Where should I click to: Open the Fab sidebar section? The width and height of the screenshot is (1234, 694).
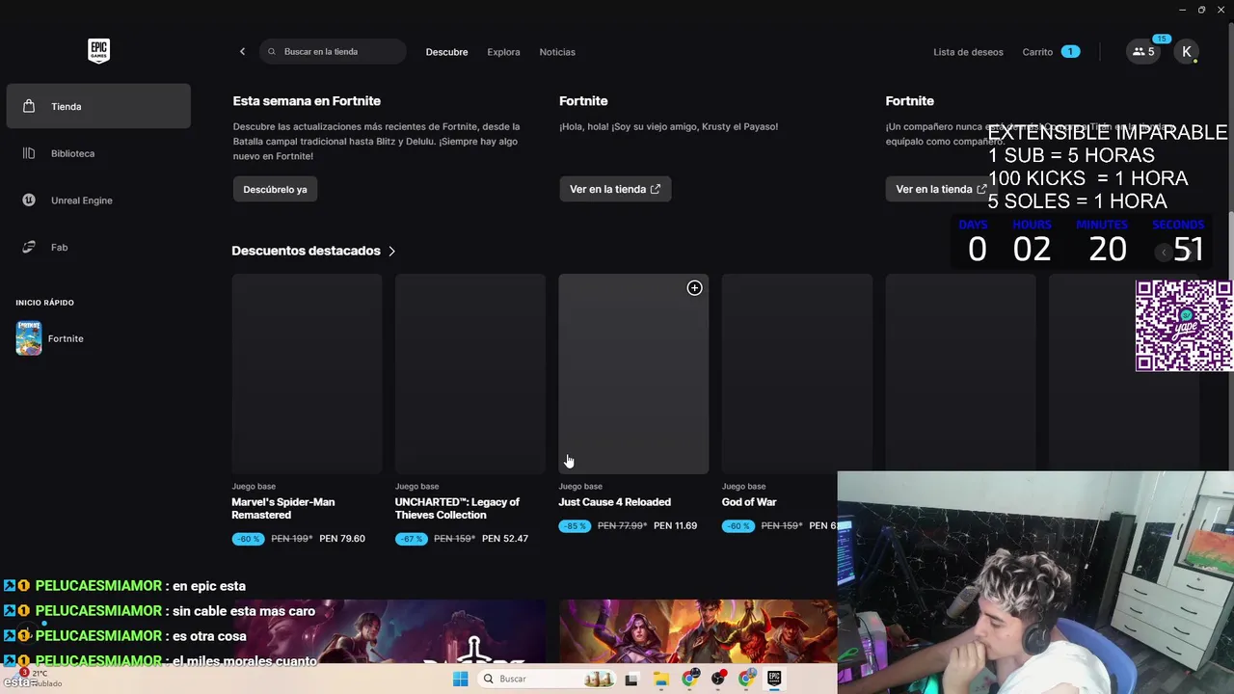(98, 248)
